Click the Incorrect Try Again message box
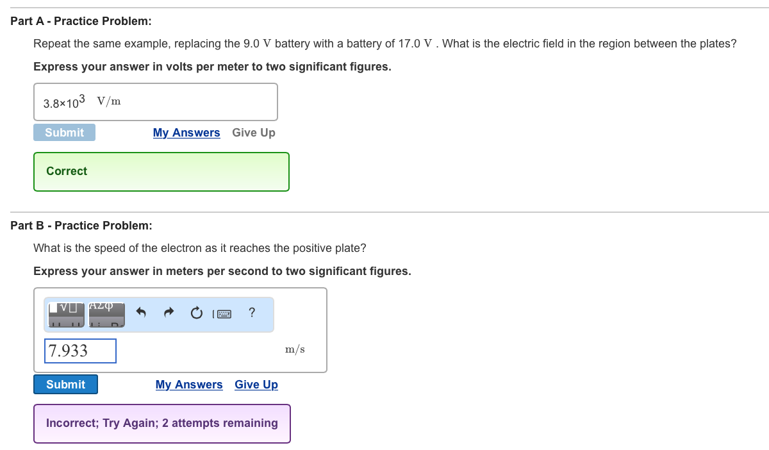Image resolution: width=769 pixels, height=450 pixels. coord(161,423)
